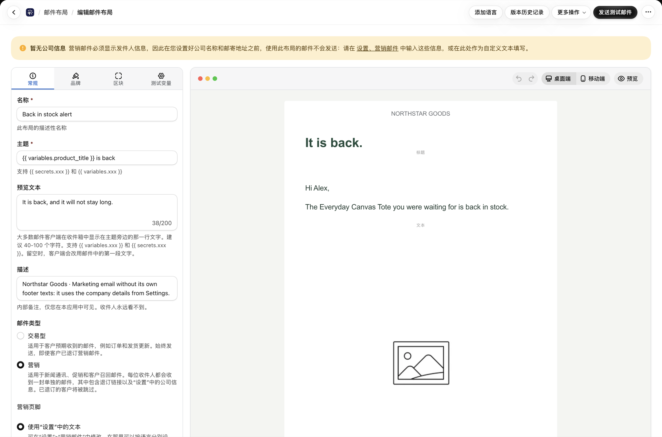662x437 pixels.
Task: Click 添加语言 button
Action: tap(485, 12)
